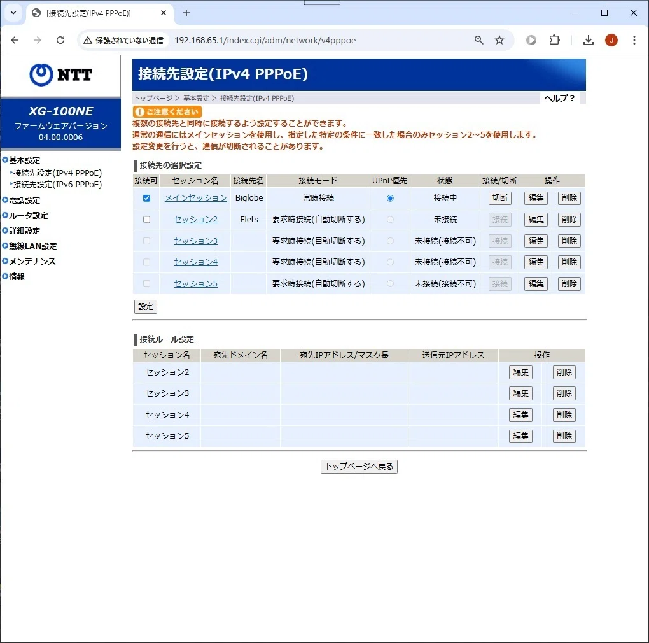Viewport: 649px width, 643px height.
Task: Click トップページ in the breadcrumb
Action: coord(153,98)
